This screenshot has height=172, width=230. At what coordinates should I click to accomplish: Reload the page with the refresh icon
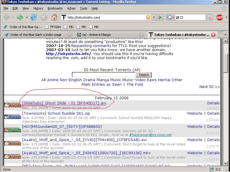click(34, 17)
